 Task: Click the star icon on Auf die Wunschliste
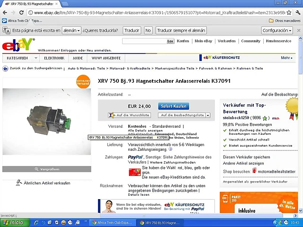[x=112, y=115]
